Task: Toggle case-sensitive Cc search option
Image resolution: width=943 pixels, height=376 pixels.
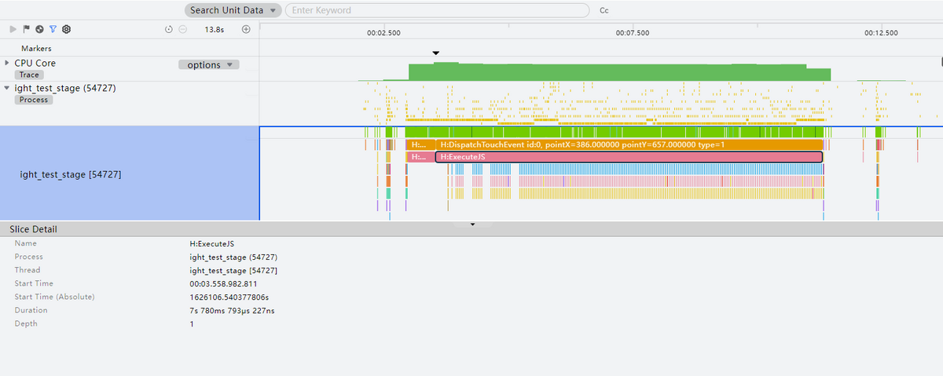Action: coord(604,11)
